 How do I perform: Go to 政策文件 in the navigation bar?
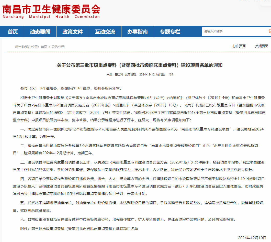point(73,32)
